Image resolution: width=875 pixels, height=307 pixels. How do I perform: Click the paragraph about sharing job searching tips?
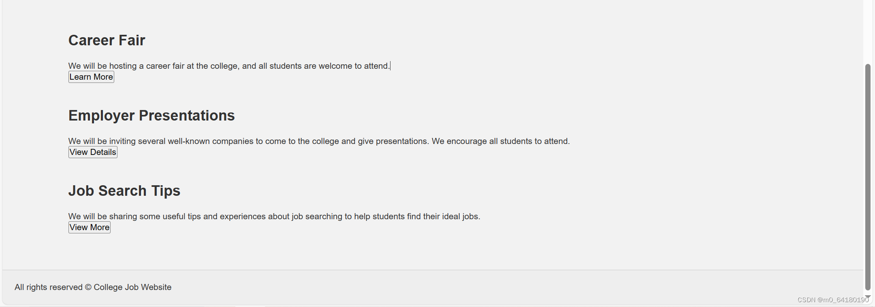coord(274,216)
